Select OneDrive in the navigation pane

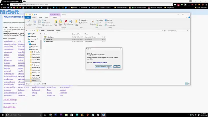click(33, 36)
